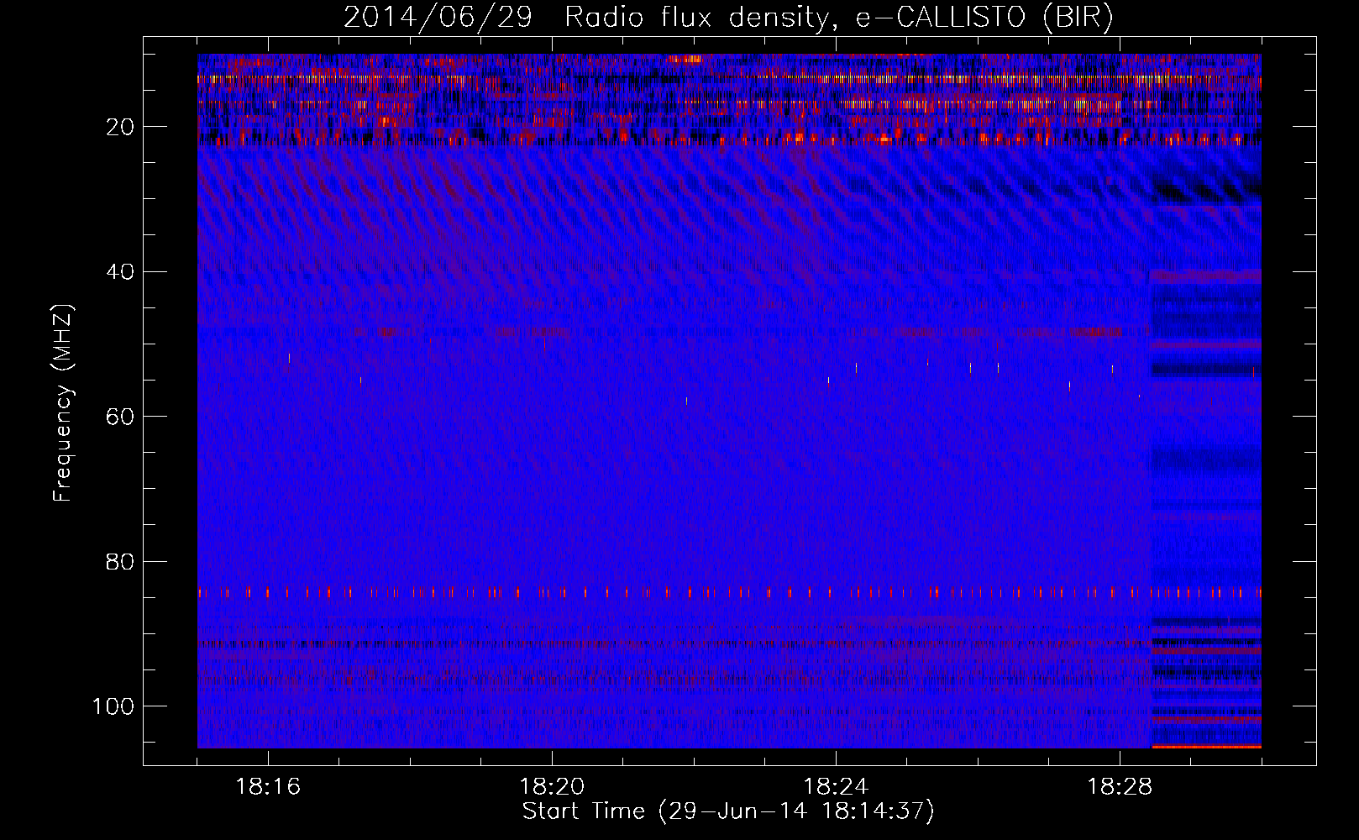1359x840 pixels.
Task: Click the 20 MHz frequency tick label
Action: 120,127
